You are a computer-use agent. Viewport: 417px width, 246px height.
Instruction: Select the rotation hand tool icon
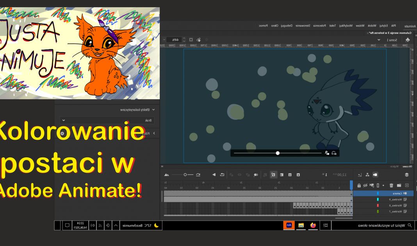pos(199,39)
